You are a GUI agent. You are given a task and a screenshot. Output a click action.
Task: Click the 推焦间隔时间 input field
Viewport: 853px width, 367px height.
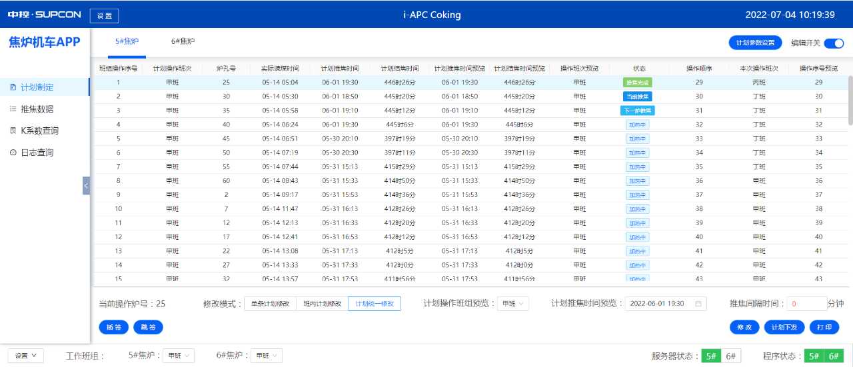coord(806,304)
